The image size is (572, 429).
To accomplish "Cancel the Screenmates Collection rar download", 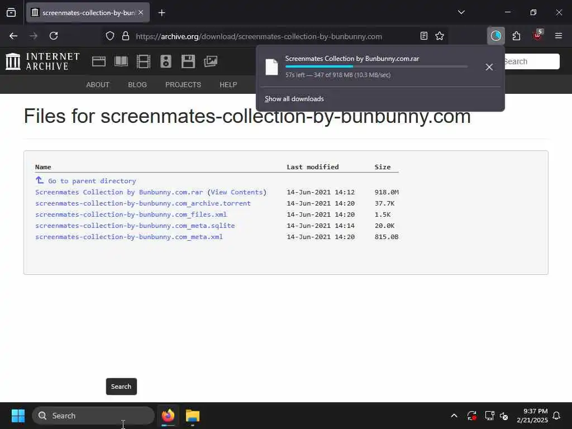I will tap(489, 67).
